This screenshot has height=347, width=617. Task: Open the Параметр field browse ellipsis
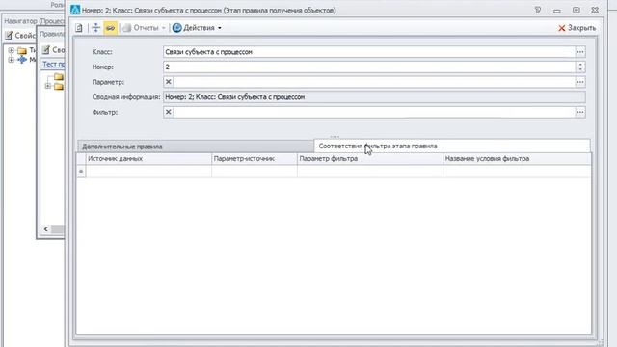coord(580,82)
